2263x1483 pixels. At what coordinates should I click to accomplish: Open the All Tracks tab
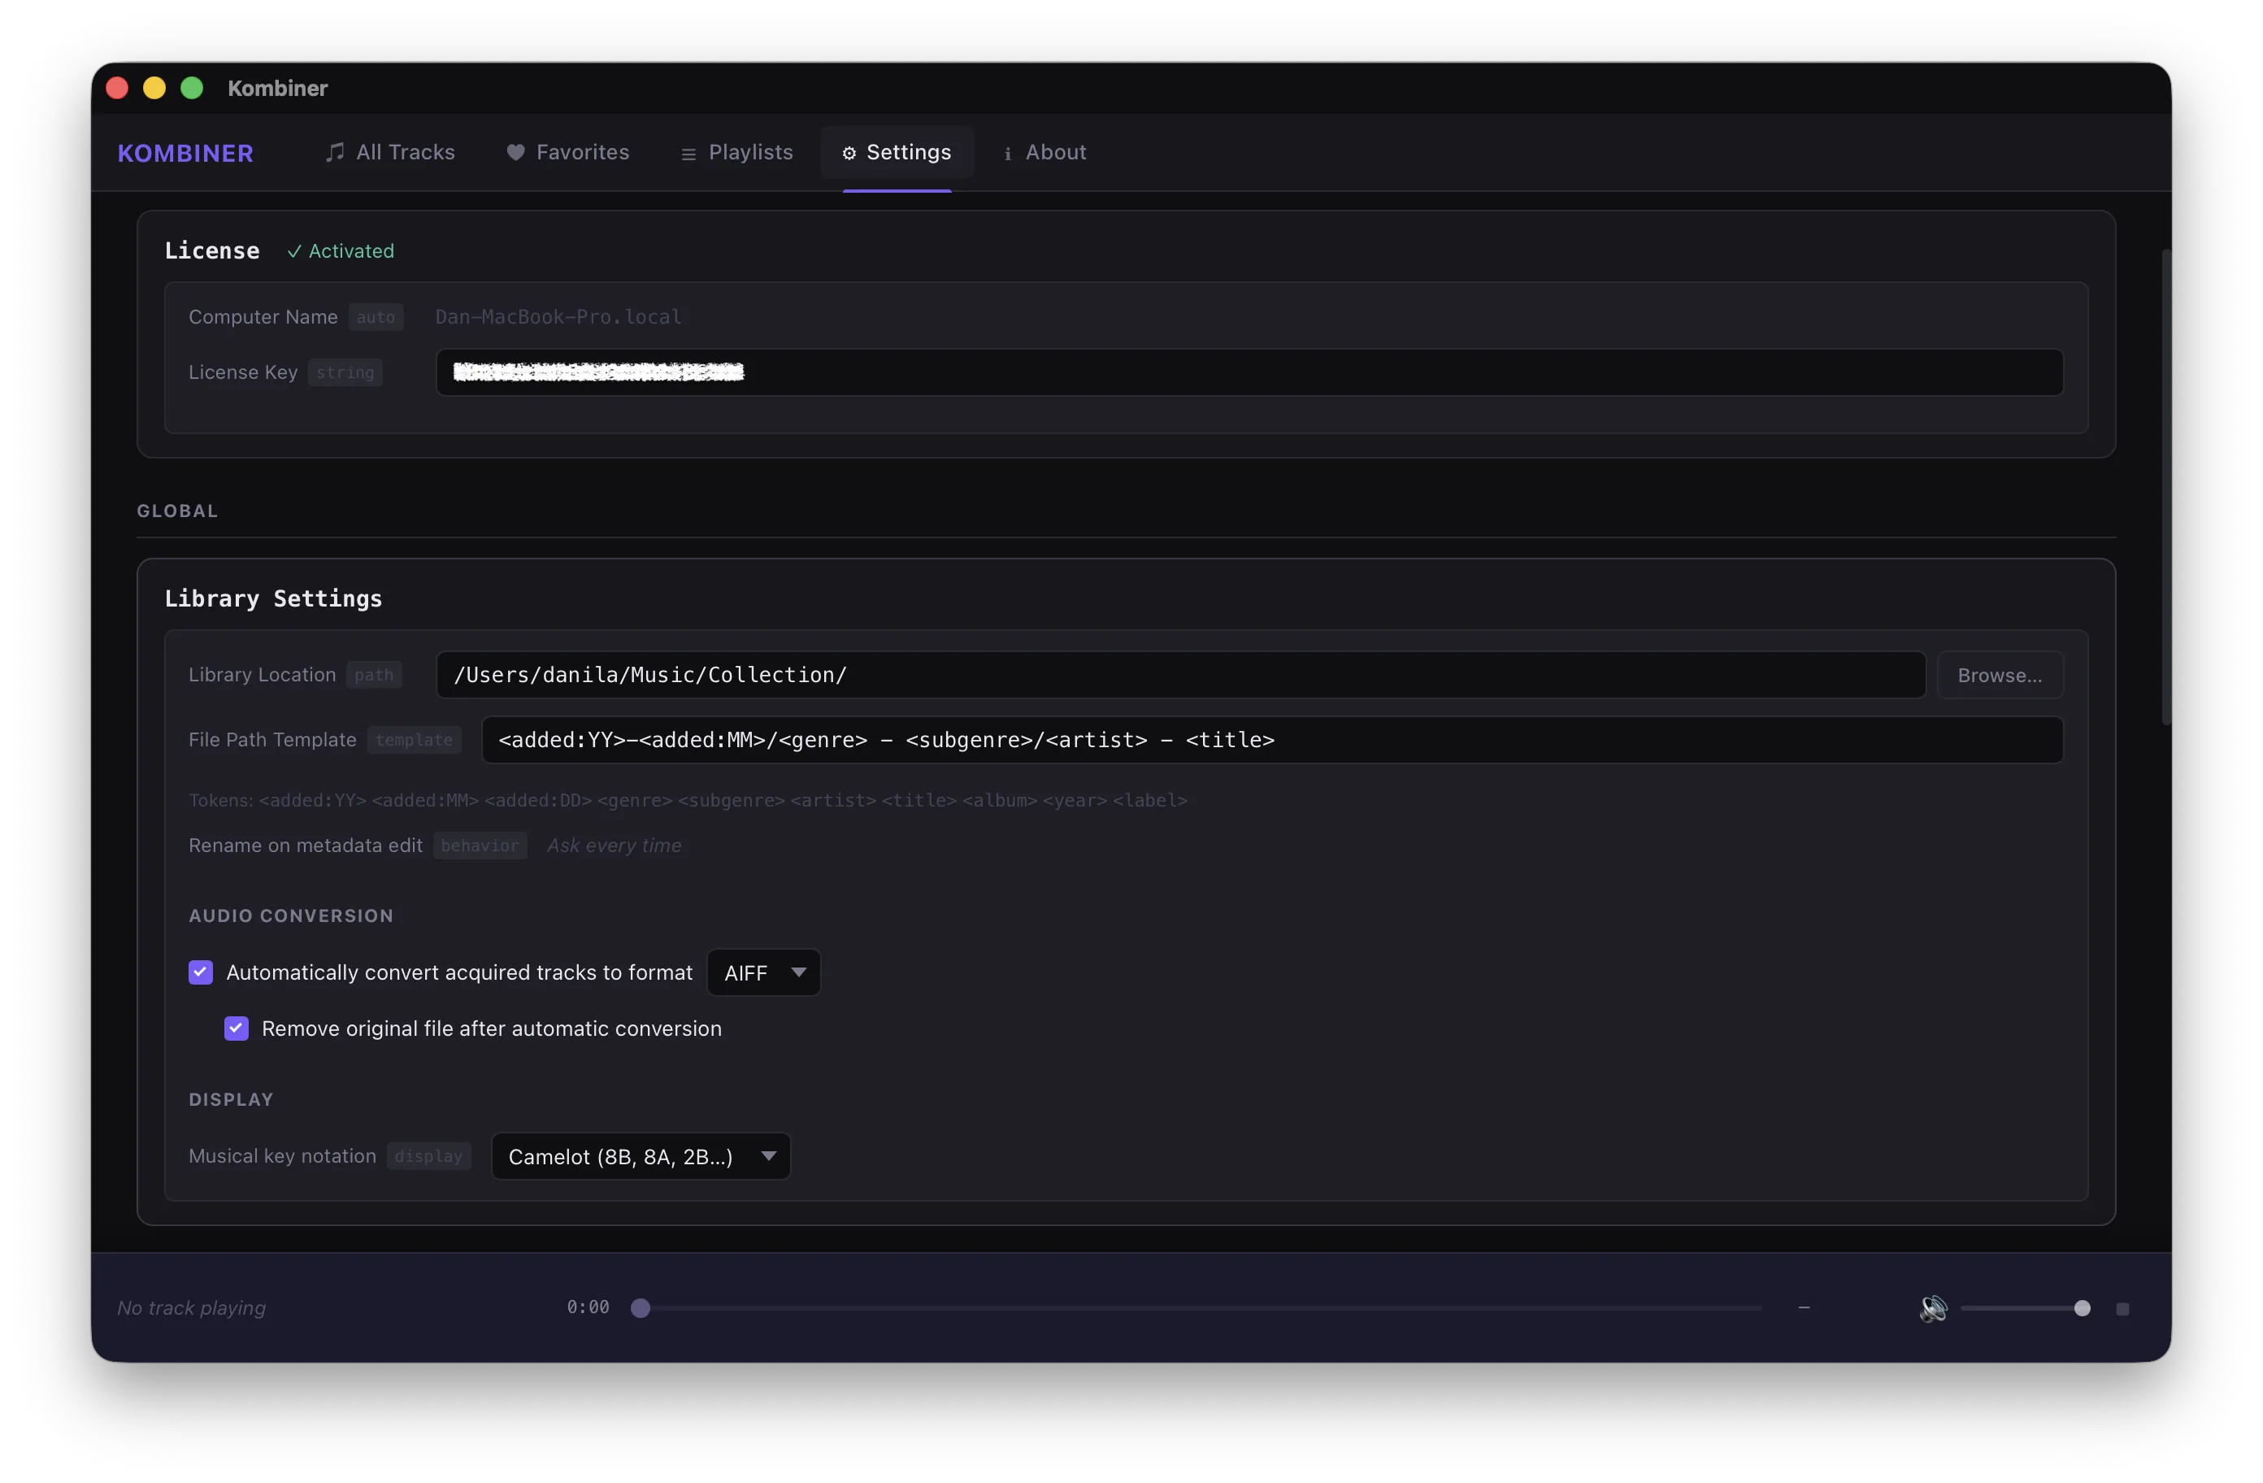[390, 152]
